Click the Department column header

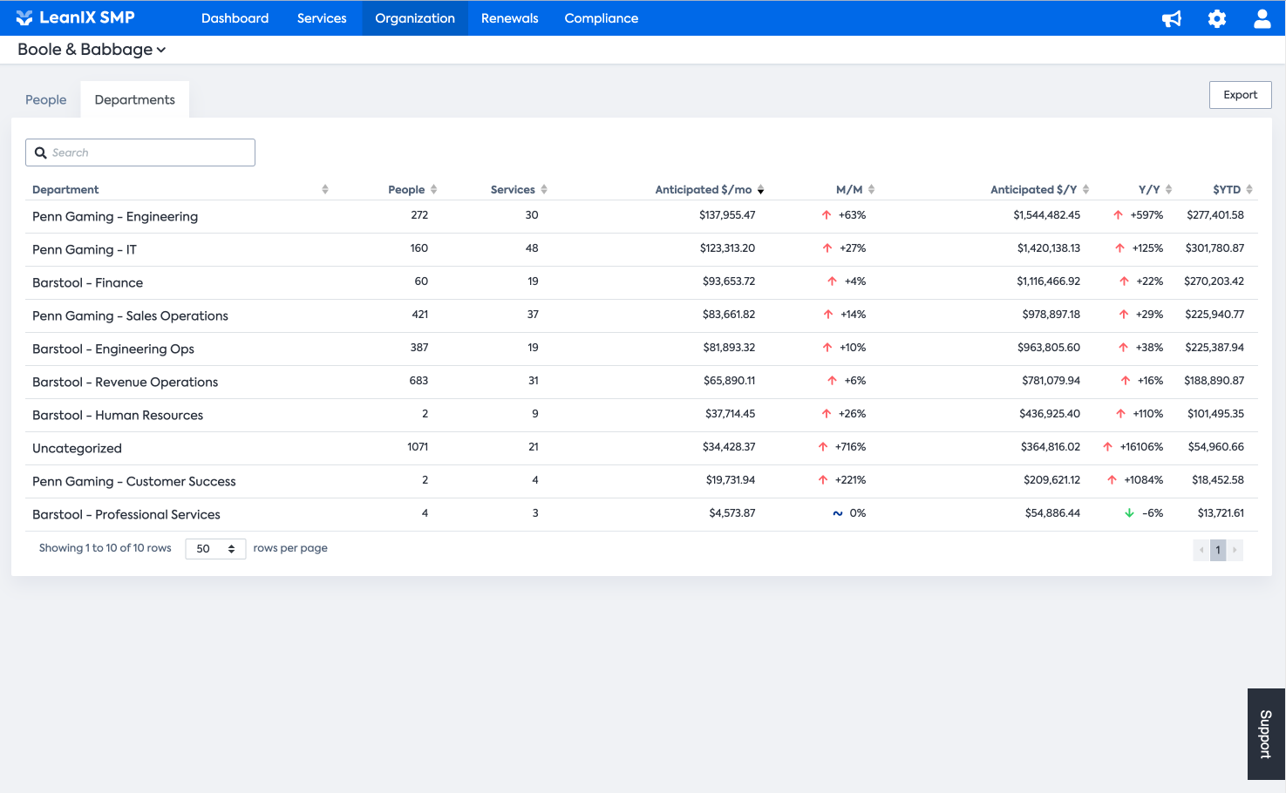65,189
